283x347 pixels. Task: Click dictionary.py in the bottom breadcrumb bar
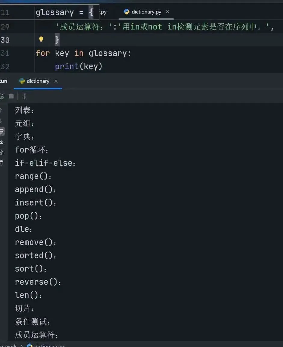point(49,345)
